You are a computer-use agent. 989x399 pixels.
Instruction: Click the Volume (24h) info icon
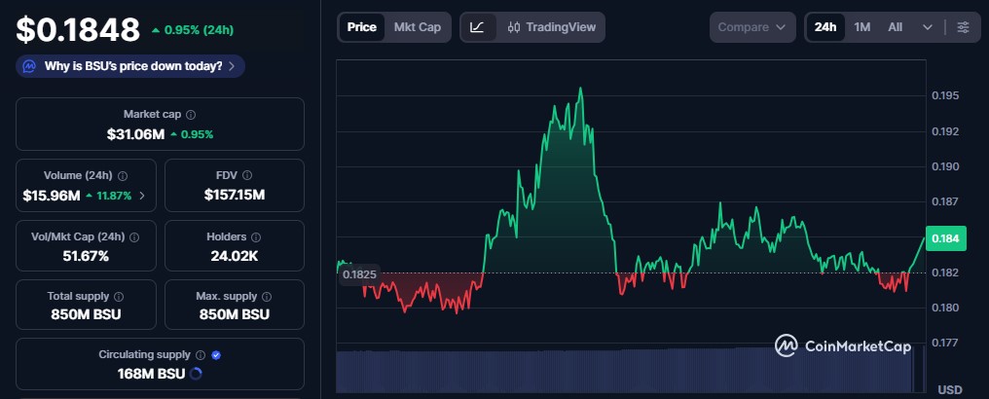tap(122, 175)
